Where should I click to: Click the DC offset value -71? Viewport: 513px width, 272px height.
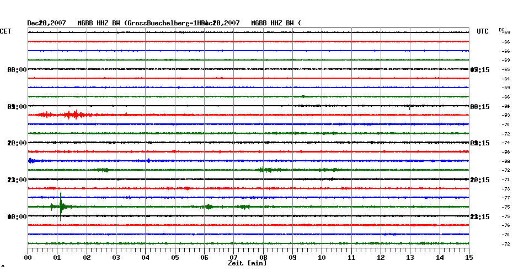coord(506,179)
